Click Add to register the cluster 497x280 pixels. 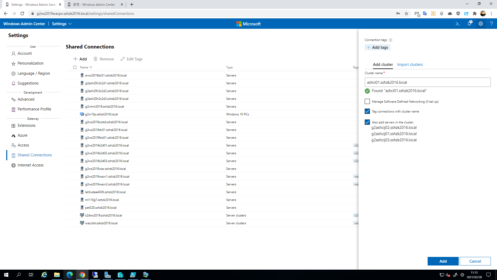coord(443,261)
